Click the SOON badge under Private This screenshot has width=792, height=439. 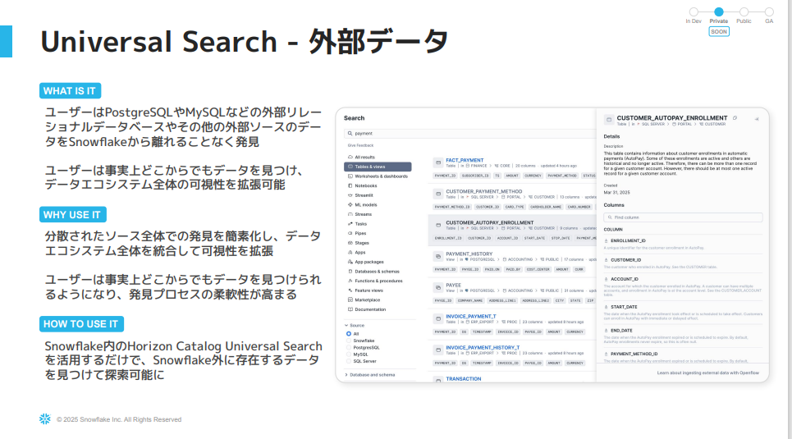point(719,31)
